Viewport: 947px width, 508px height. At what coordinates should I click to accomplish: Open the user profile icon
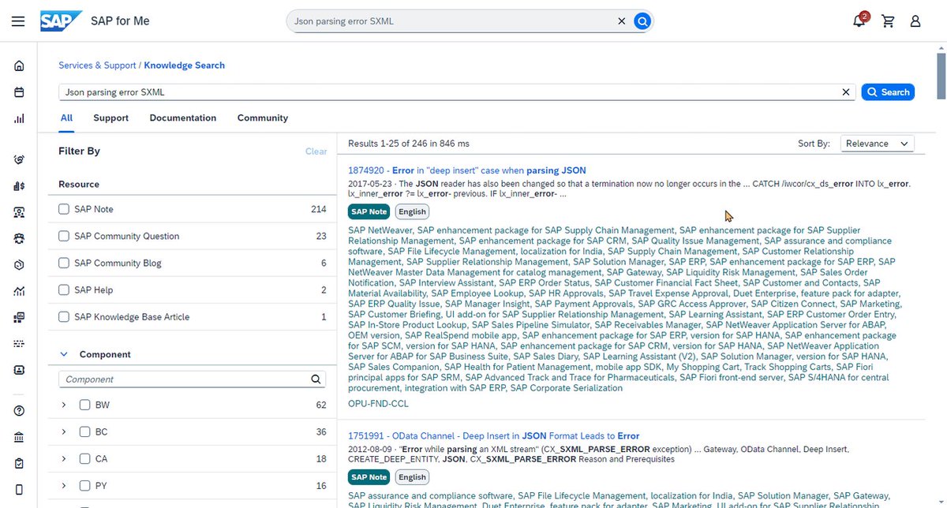(x=915, y=21)
